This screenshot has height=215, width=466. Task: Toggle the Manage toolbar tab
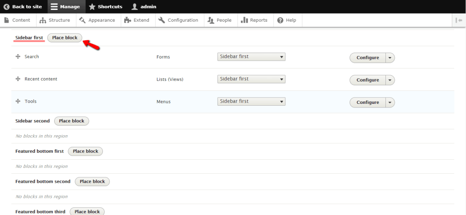[66, 6]
